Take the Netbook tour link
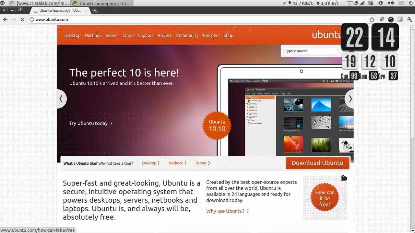Image resolution: width=415 pixels, height=233 pixels. [x=177, y=163]
